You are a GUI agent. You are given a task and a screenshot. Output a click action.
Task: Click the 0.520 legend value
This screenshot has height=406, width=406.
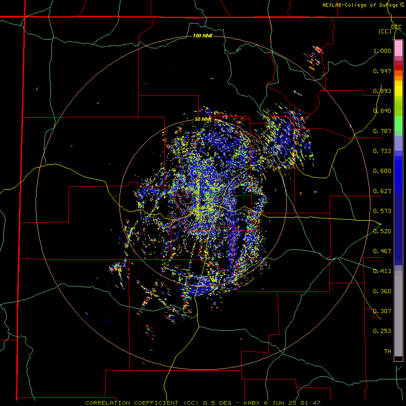click(x=382, y=231)
